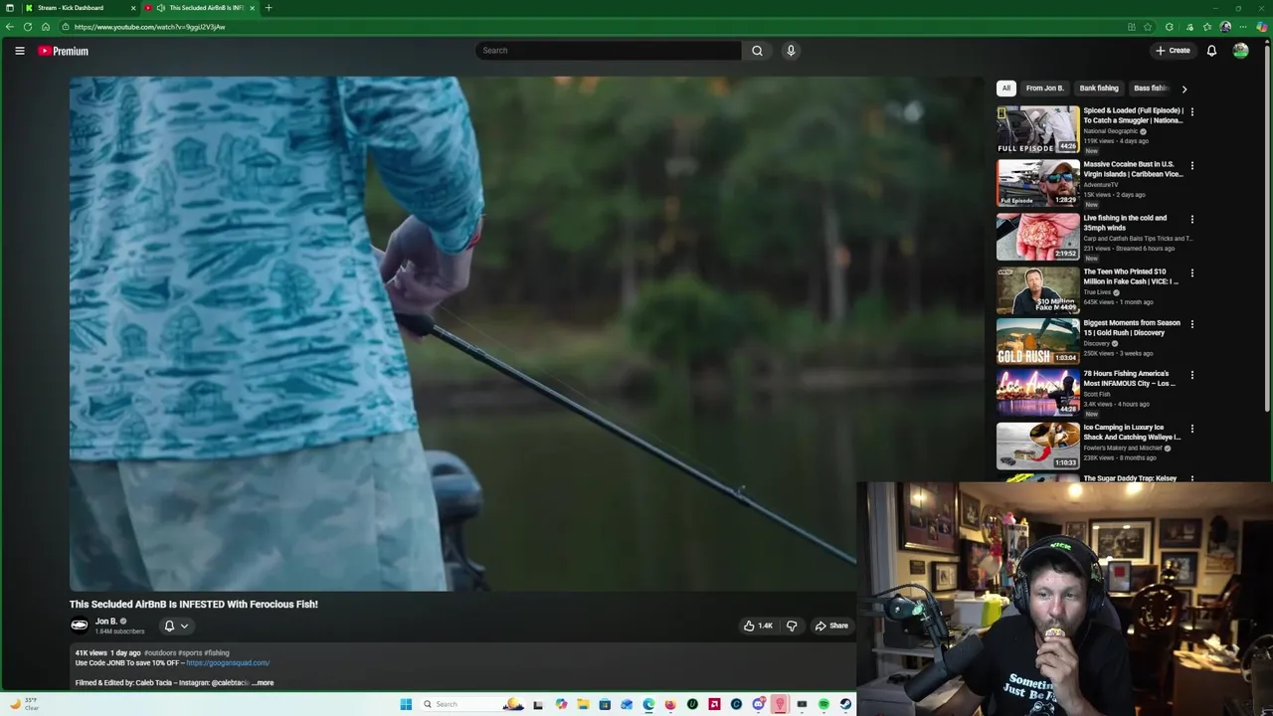Open the Jon B. channel name link
Screen dimensions: 1273x716
click(x=106, y=622)
